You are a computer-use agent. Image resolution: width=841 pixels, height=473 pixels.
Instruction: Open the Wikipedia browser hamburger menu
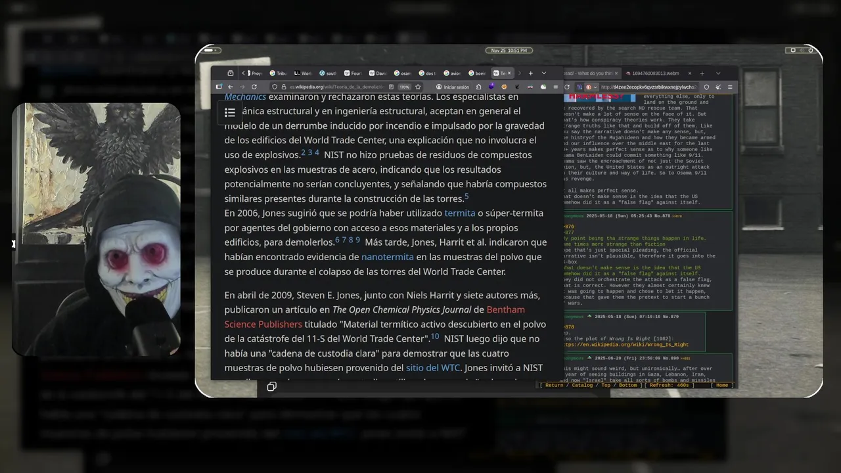[556, 87]
